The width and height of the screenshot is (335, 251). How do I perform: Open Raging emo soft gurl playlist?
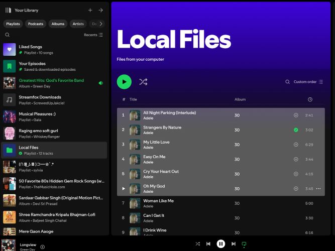[x=54, y=134]
